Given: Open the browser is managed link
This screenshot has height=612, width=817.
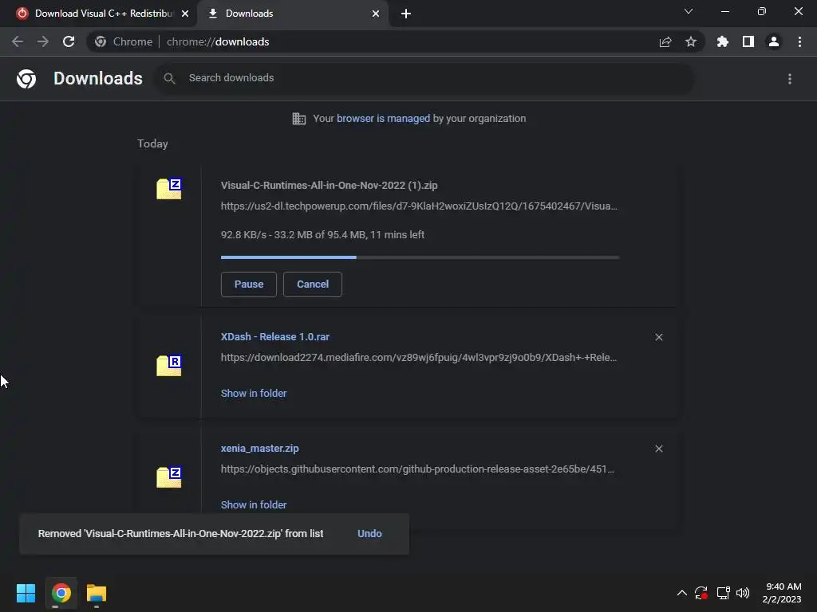Looking at the screenshot, I should [383, 118].
